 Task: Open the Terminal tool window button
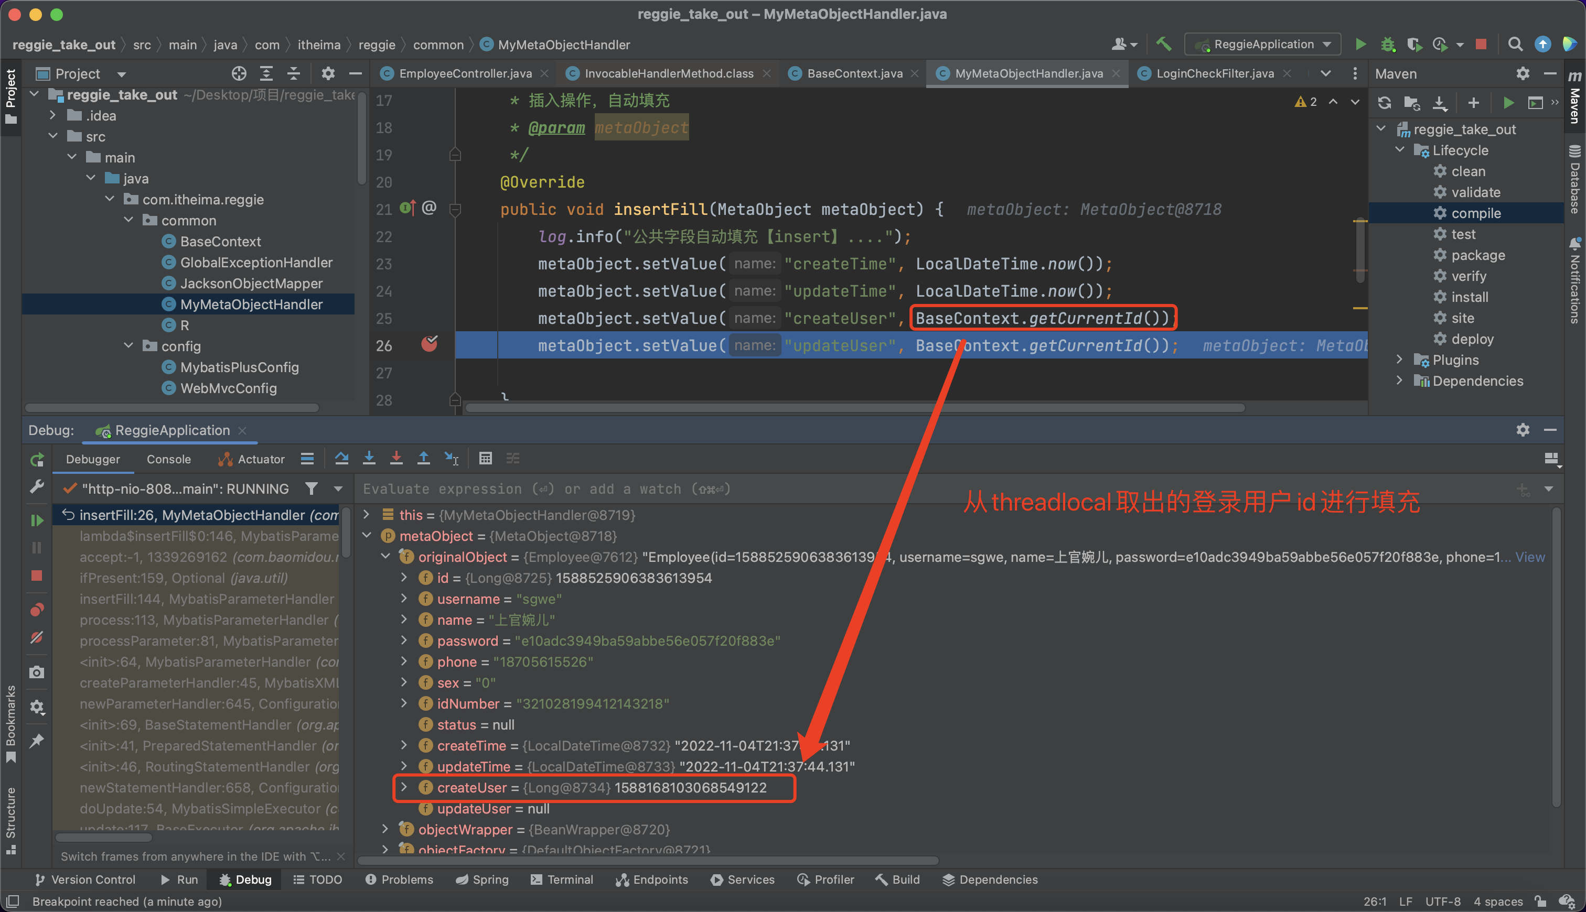pyautogui.click(x=562, y=880)
